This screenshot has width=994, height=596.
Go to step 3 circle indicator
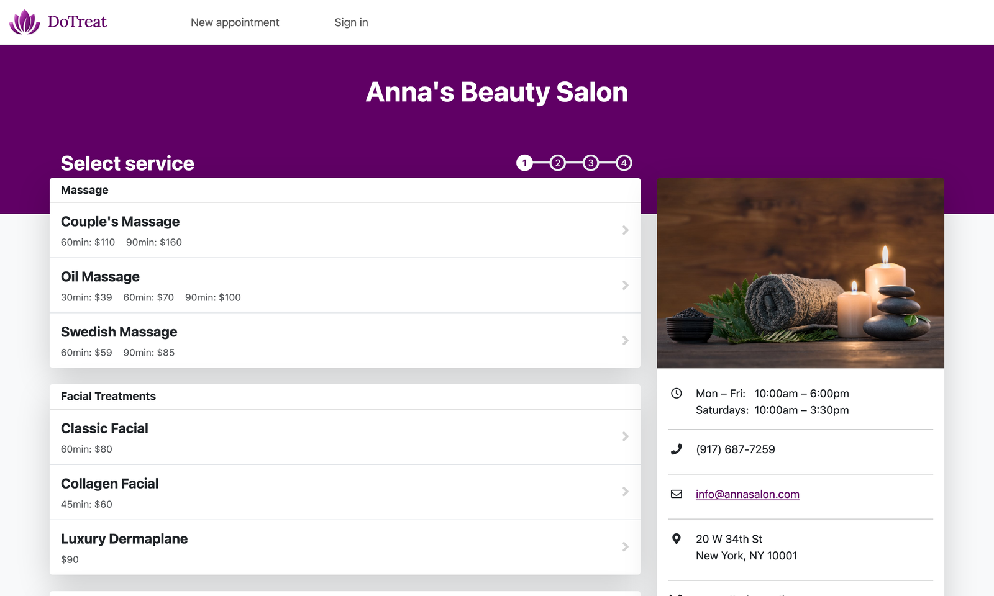click(x=591, y=163)
